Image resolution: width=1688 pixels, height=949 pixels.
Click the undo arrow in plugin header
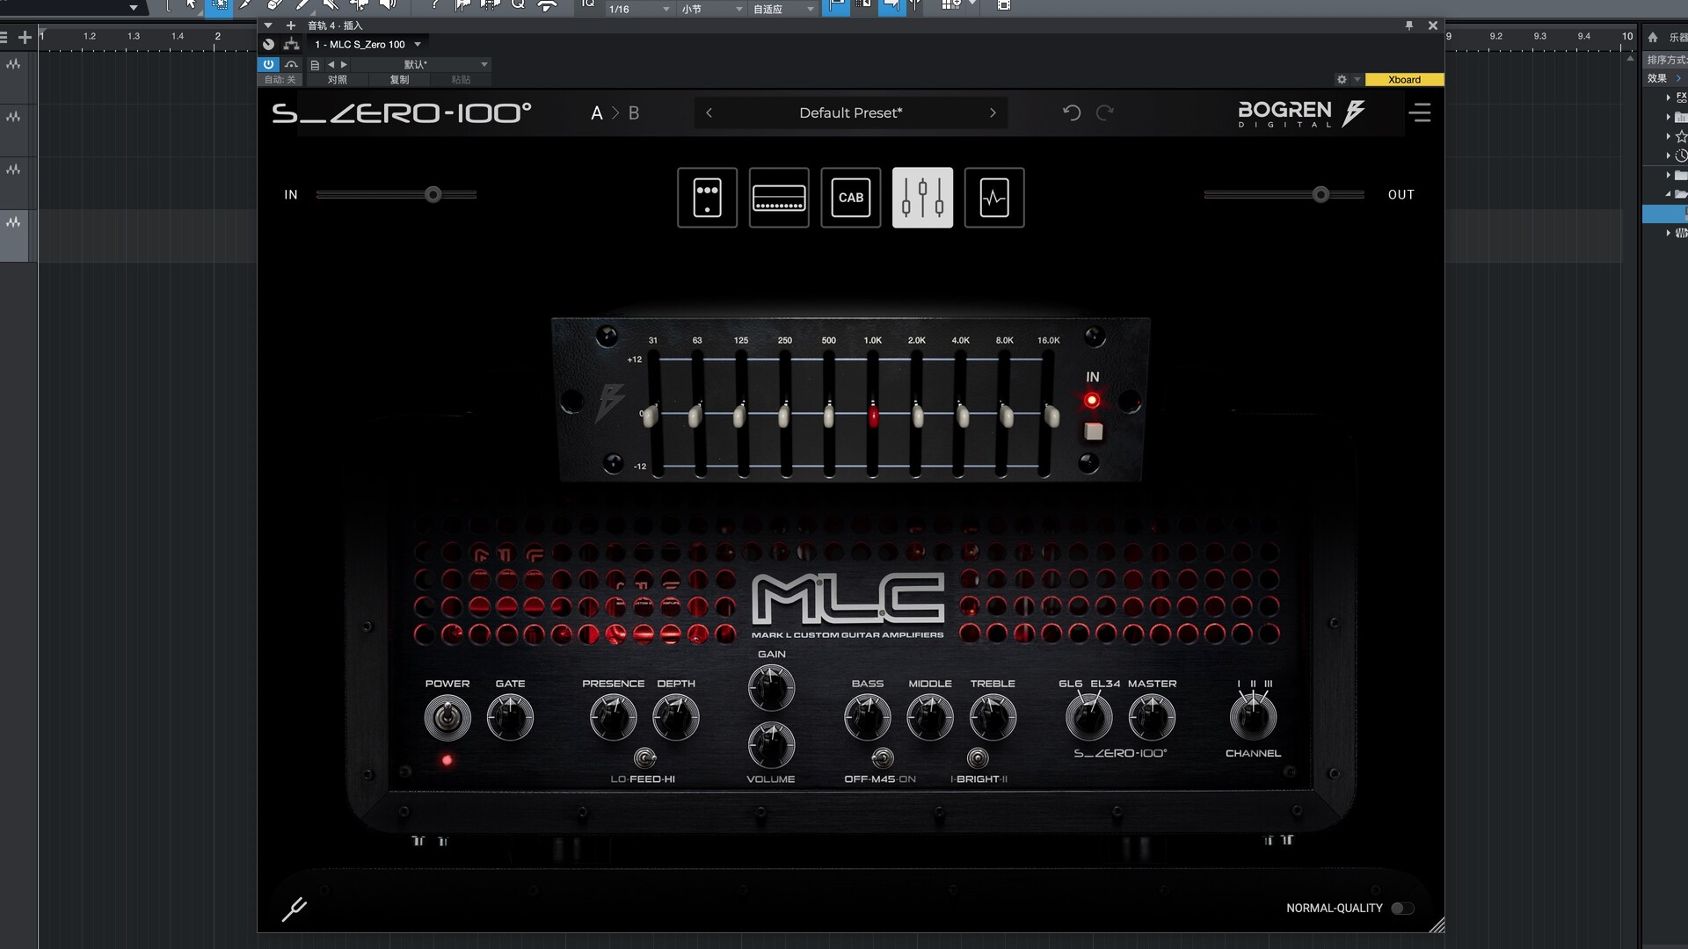1071,112
